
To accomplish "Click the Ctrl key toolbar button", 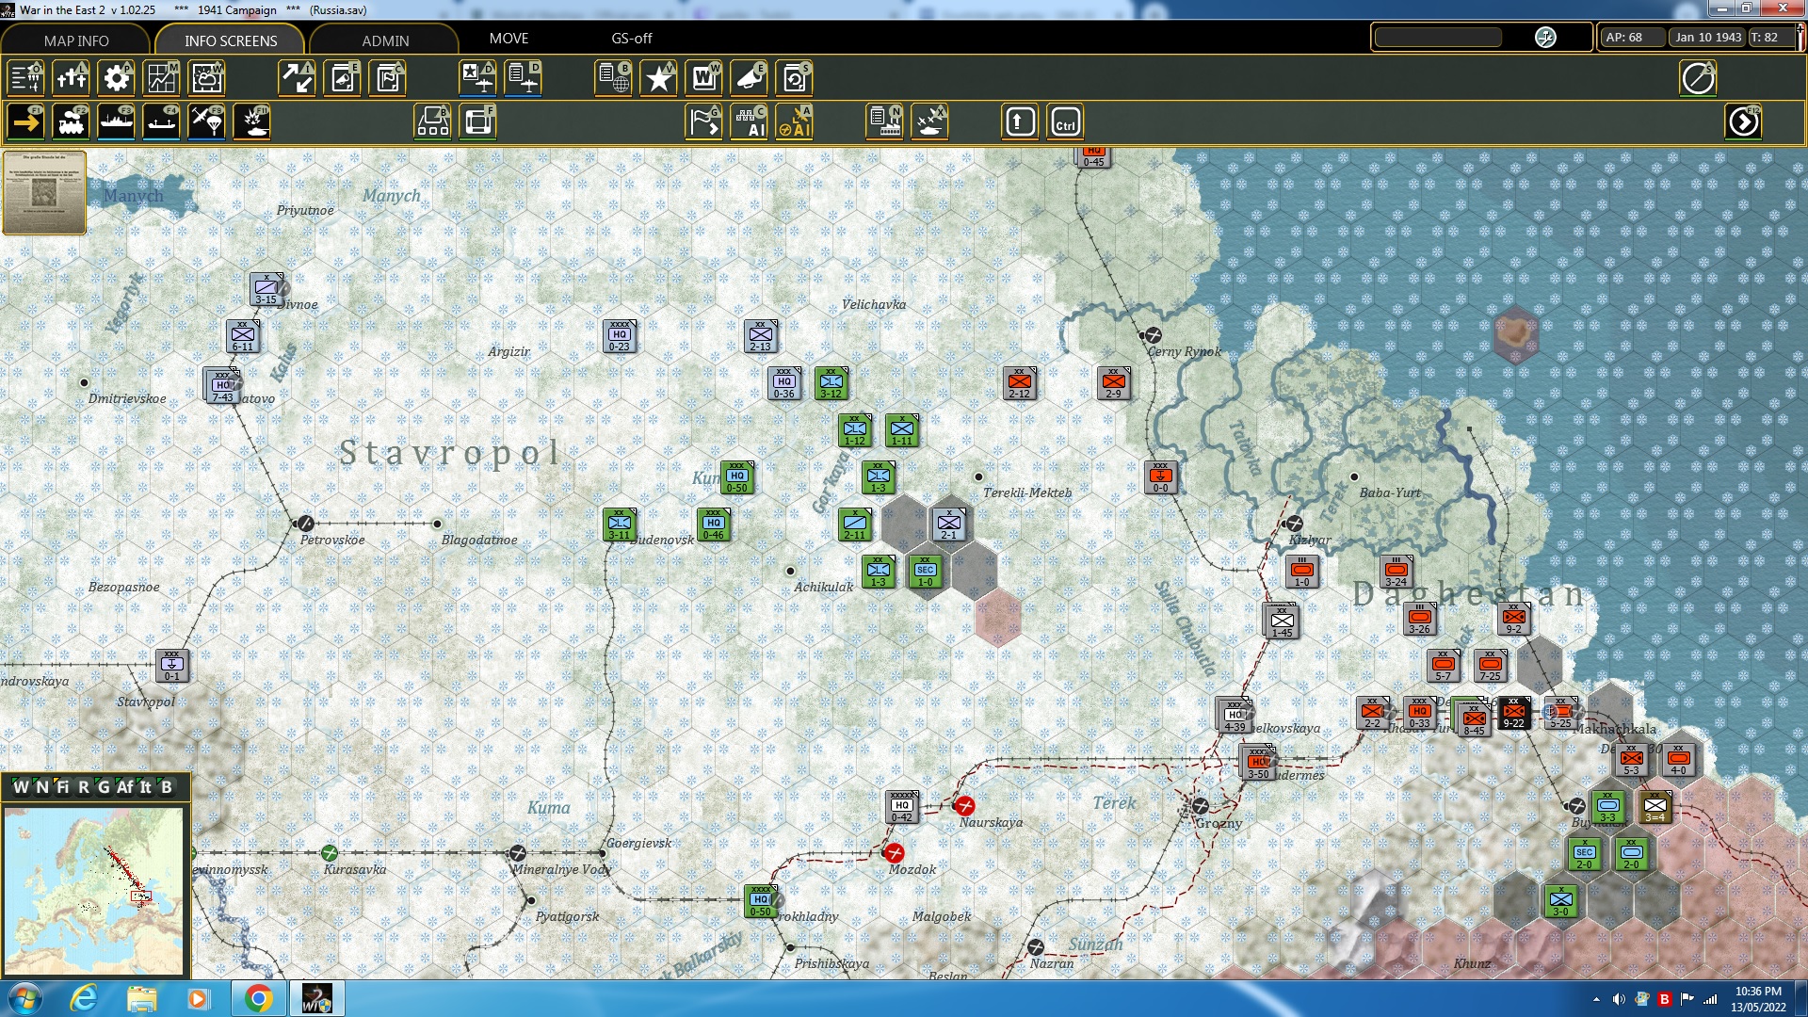I will tap(1065, 121).
